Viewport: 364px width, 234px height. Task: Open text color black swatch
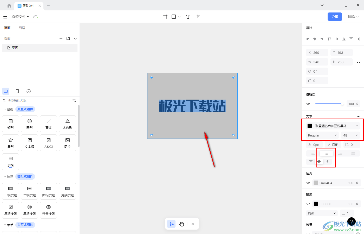point(310,126)
